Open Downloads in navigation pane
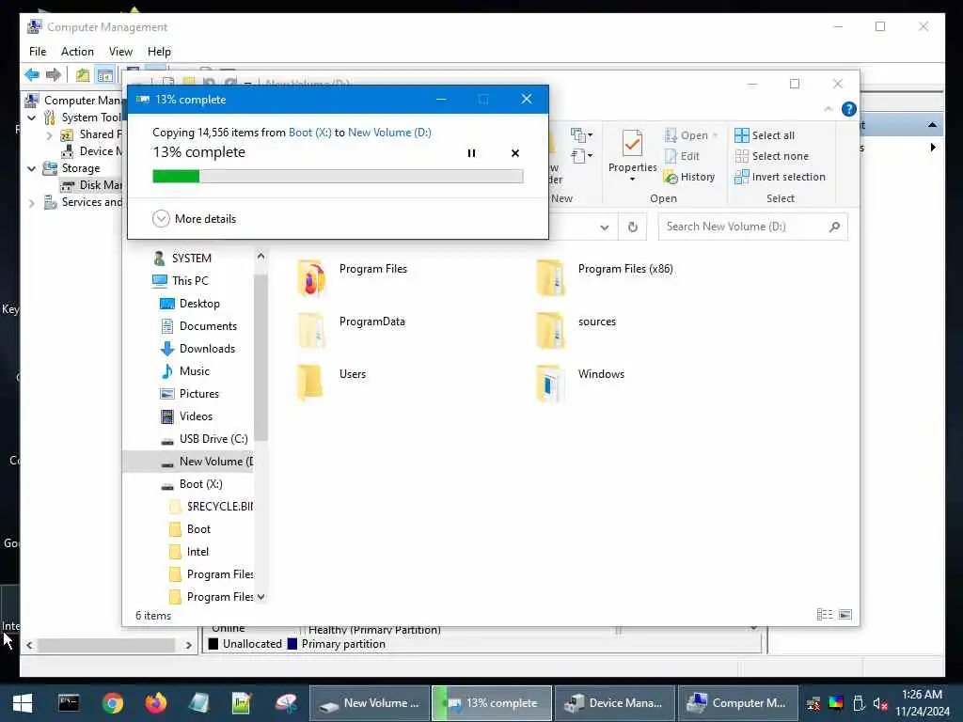 coord(197,349)
